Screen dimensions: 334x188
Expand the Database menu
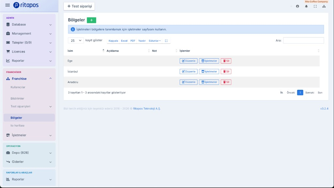(x=29, y=24)
